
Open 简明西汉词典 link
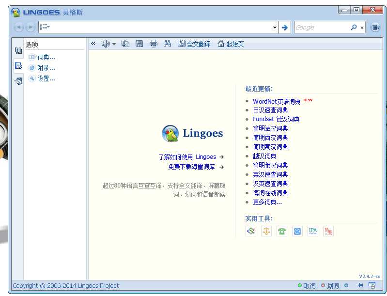pos(270,138)
